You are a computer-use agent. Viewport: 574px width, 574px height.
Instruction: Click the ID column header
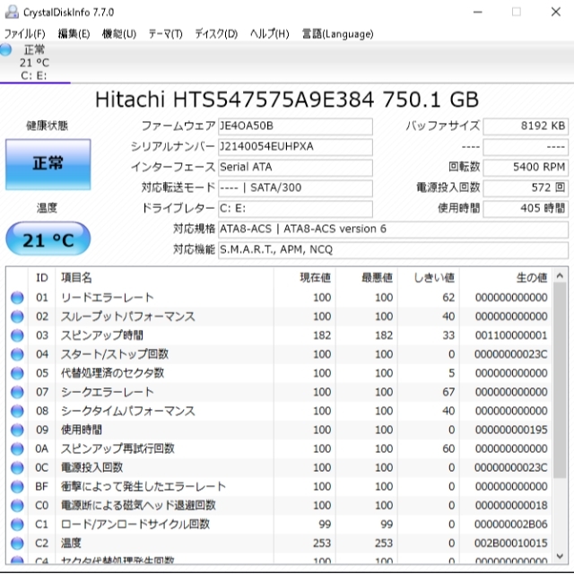tap(42, 278)
